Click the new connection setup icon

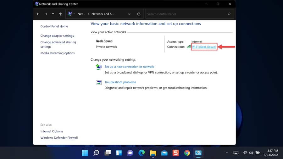pos(99,67)
